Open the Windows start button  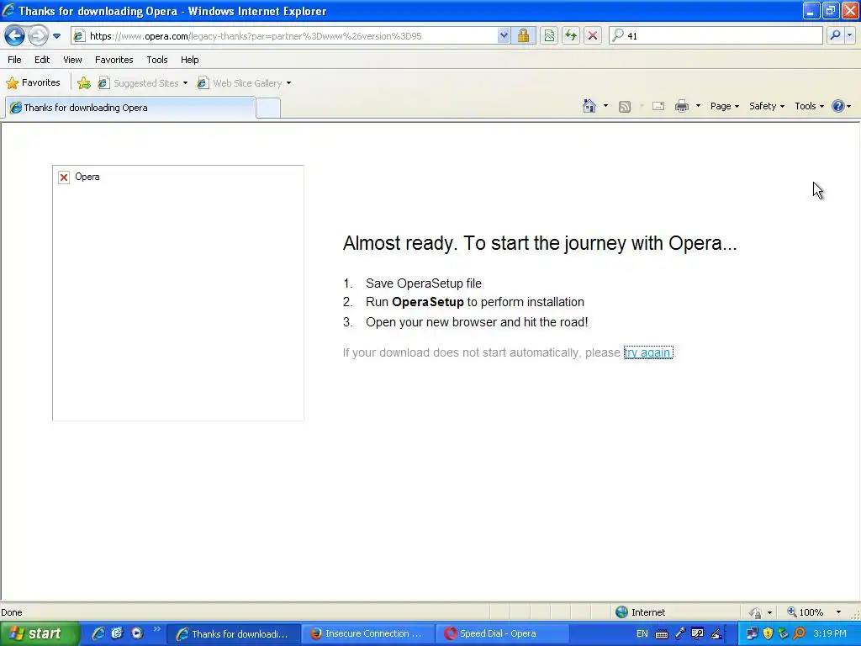[x=39, y=633]
